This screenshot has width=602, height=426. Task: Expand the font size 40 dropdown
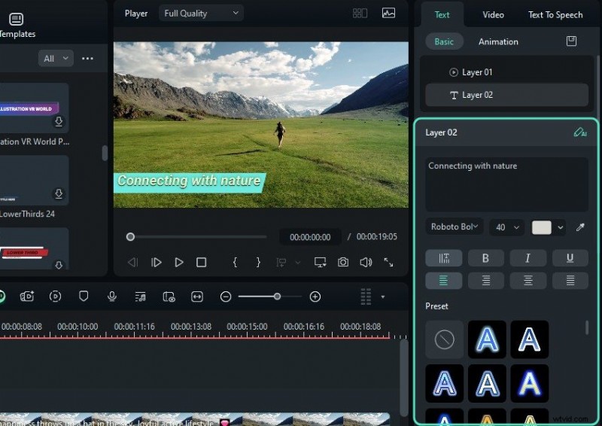(x=507, y=227)
